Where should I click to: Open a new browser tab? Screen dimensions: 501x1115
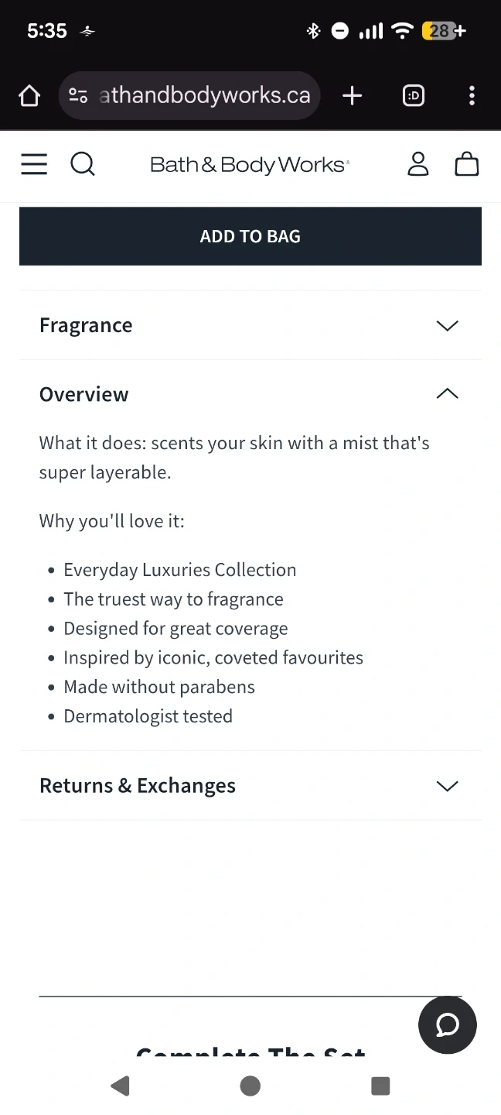352,96
